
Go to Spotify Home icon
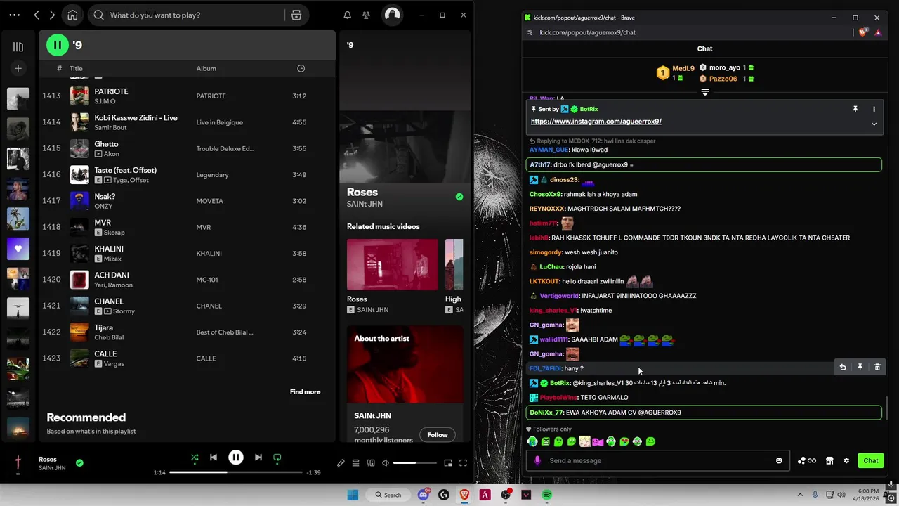[x=72, y=15]
